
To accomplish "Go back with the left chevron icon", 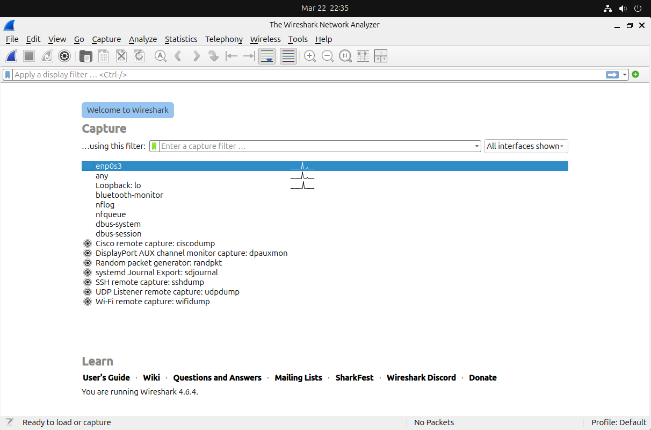I will [178, 56].
